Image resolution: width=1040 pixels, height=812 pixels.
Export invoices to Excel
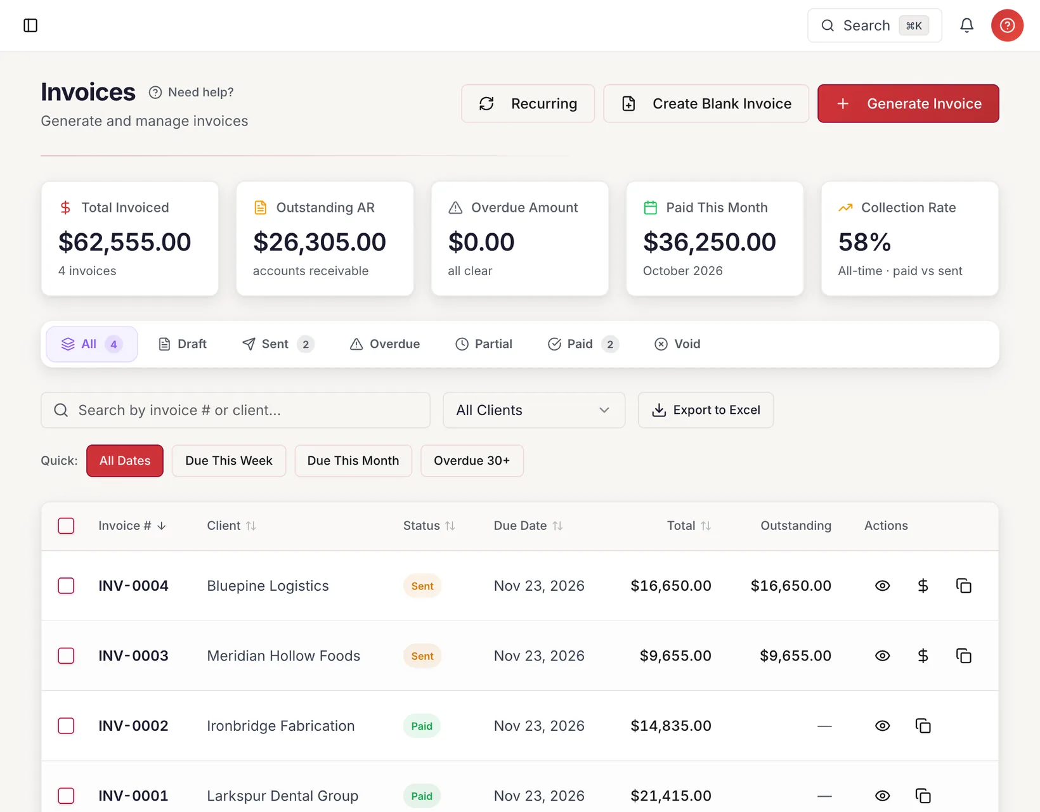706,410
